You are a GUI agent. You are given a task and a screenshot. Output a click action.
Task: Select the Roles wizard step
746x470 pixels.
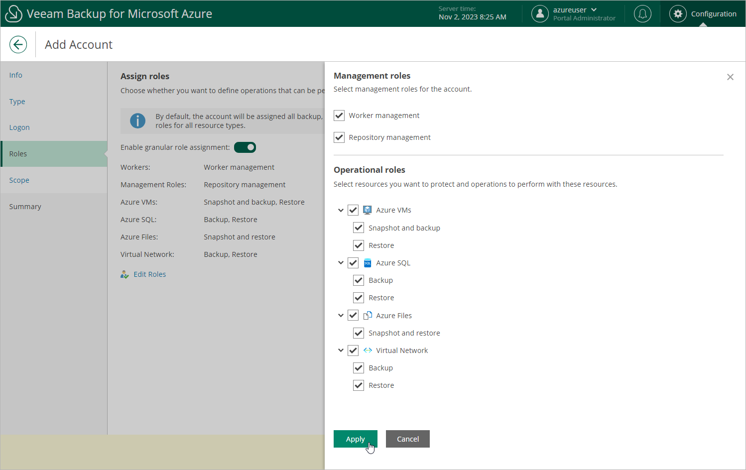(x=54, y=154)
